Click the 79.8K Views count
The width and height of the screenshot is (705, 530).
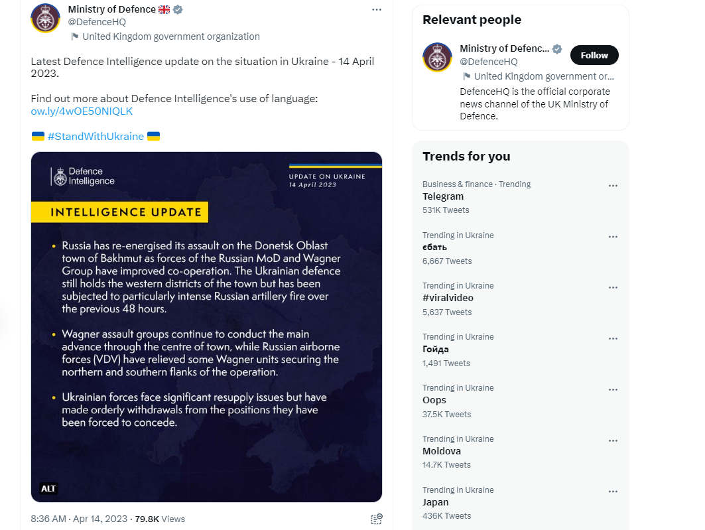(x=160, y=519)
